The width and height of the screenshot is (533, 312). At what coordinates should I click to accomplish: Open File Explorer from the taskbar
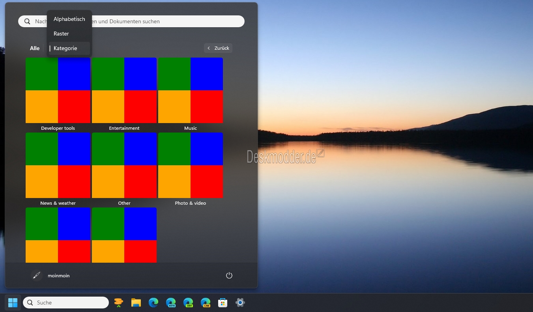pos(136,303)
